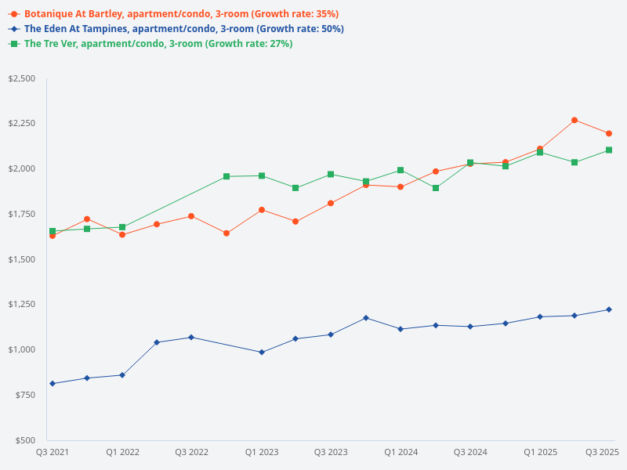Hide The Eden At Tampines series via legend
This screenshot has width=627, height=470.
point(183,29)
